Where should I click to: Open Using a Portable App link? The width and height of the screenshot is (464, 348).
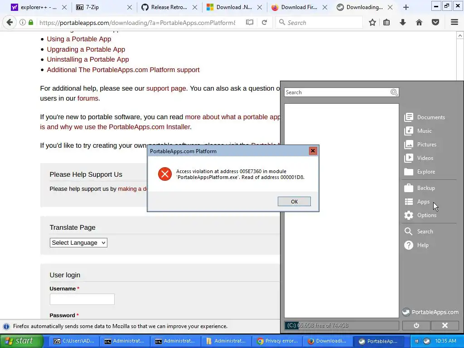coord(79,39)
